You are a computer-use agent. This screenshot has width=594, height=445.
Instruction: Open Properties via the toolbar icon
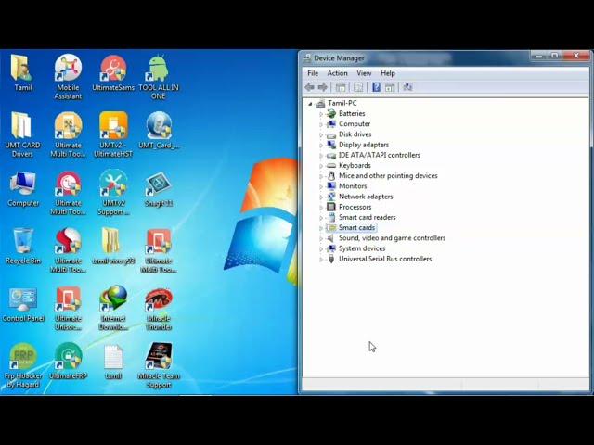tap(358, 87)
